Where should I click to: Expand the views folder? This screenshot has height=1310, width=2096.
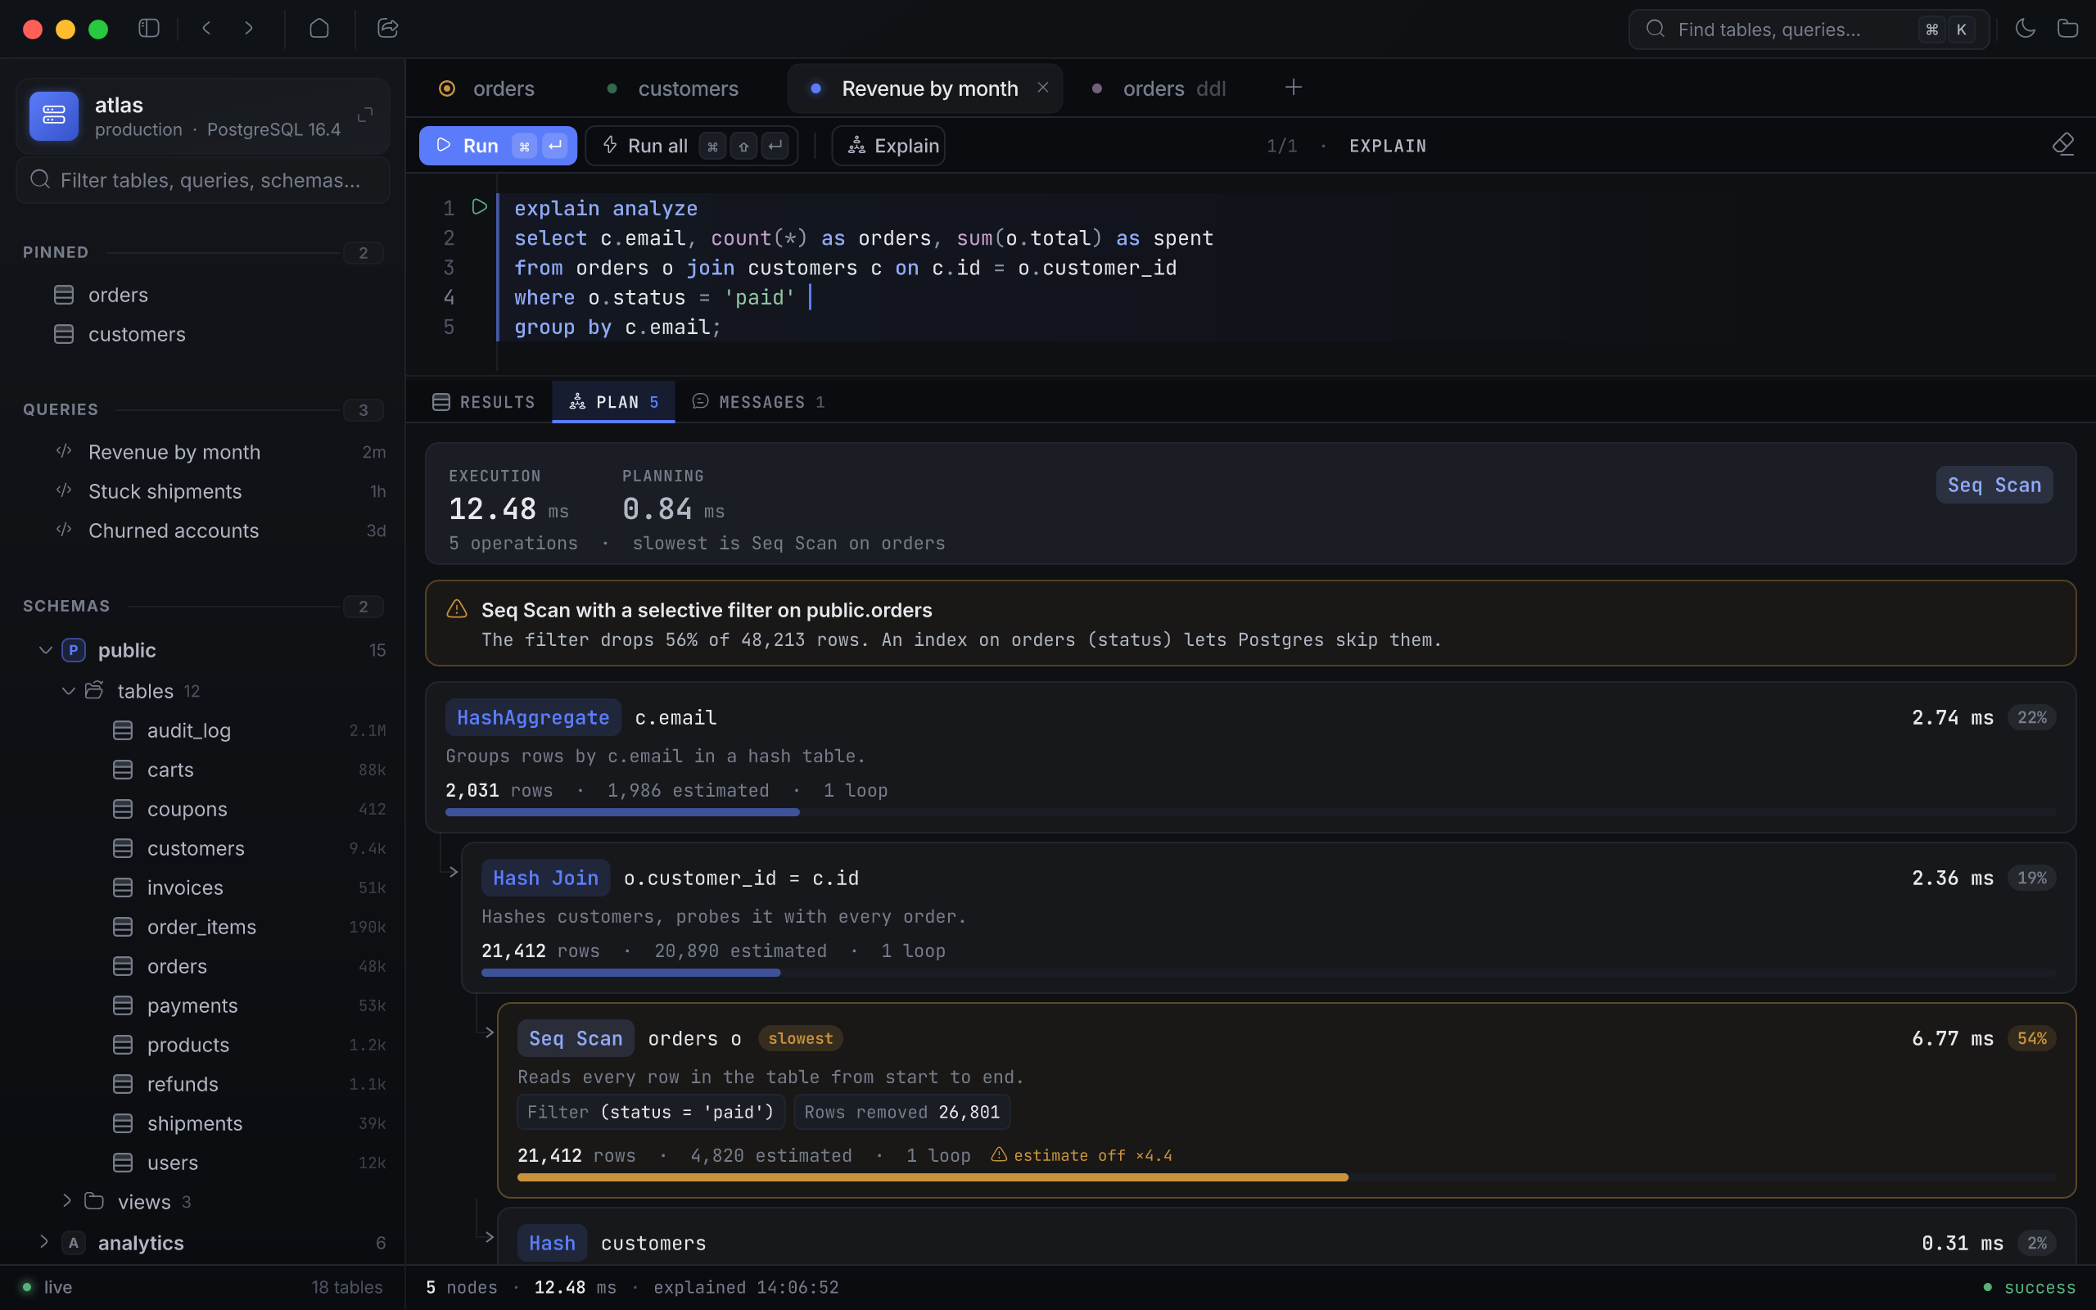click(x=68, y=1201)
